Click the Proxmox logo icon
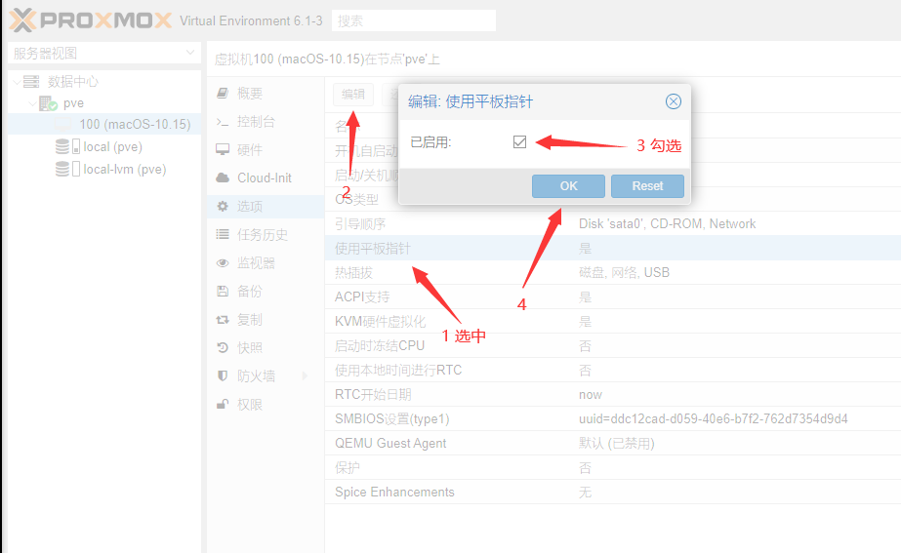 click(x=23, y=20)
